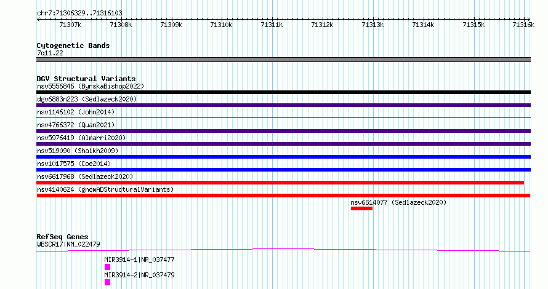Click the nsv1017575 Coe2014 blue bar
548x289 pixels.
(283, 170)
